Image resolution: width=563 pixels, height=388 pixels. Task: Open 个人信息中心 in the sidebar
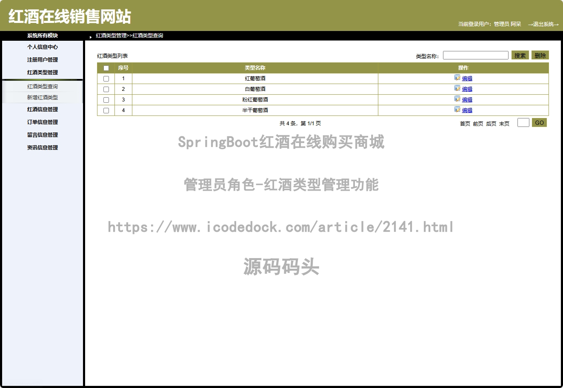[43, 47]
